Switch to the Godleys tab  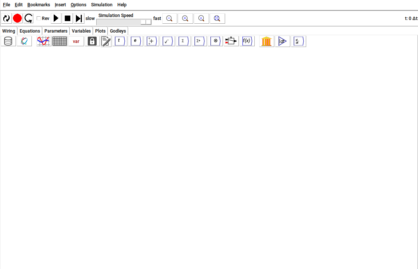[x=118, y=31]
